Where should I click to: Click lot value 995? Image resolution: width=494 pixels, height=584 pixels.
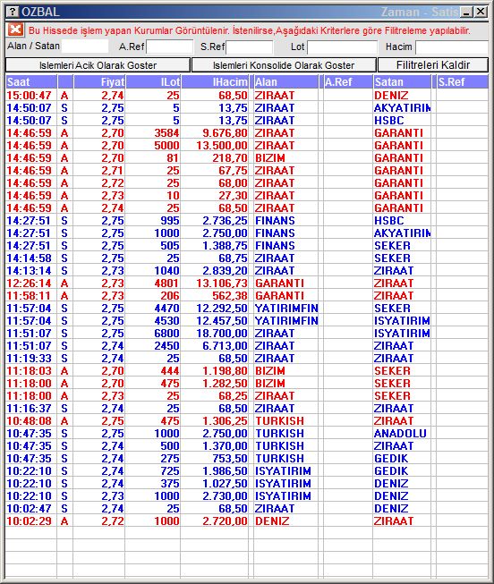coord(170,221)
